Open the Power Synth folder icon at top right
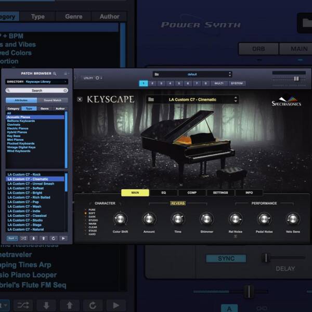The width and height of the screenshot is (312, 312). pos(306,23)
